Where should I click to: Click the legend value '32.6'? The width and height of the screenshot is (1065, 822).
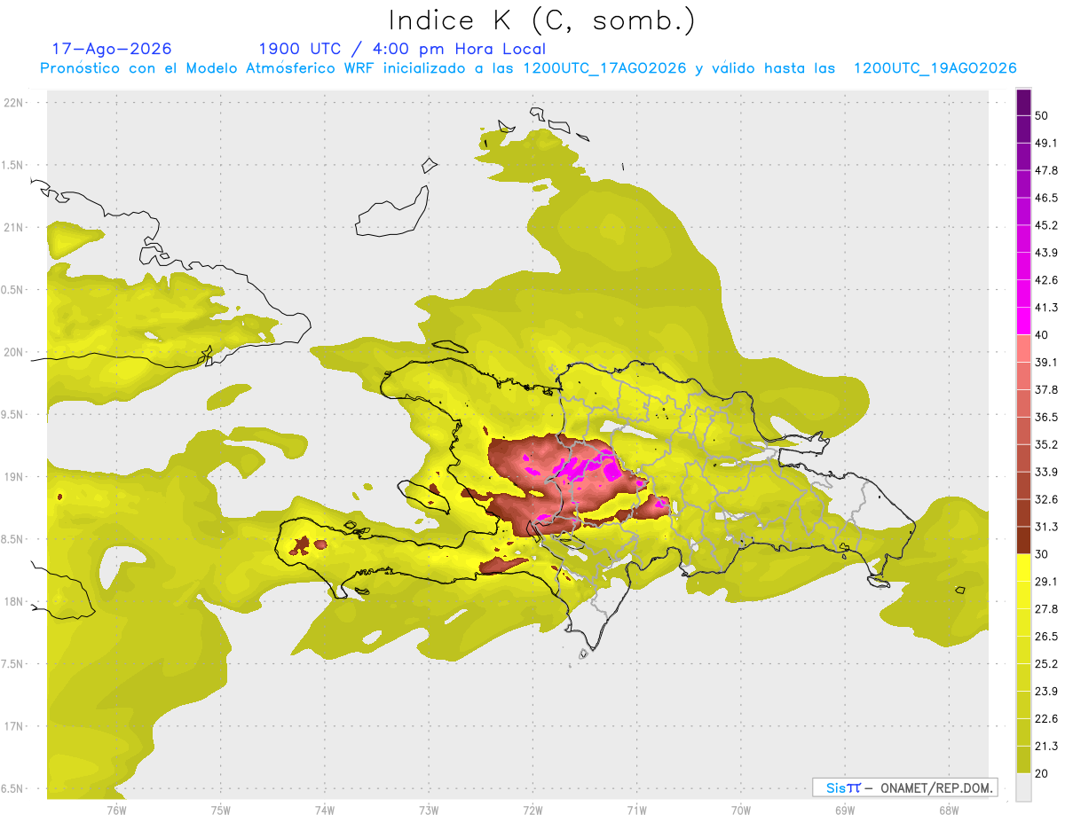[1046, 499]
